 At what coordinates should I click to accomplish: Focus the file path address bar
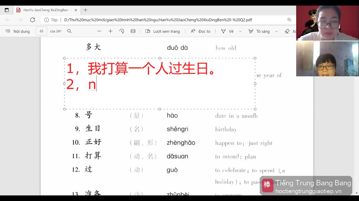pyautogui.click(x=158, y=20)
